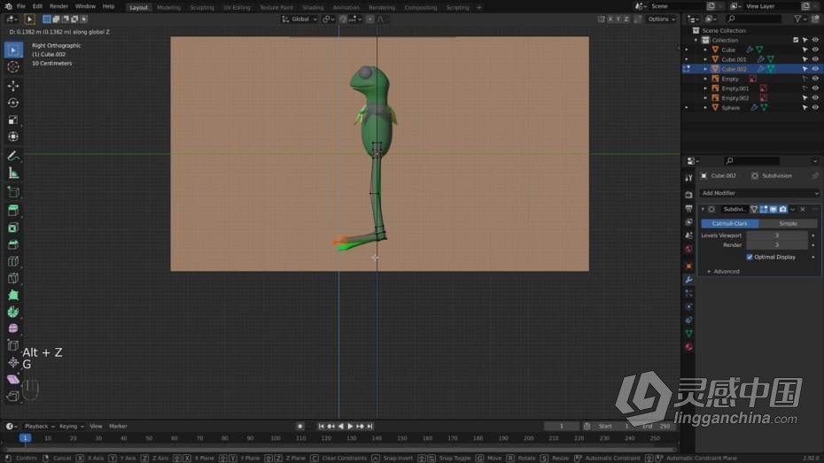
Task: Activate the Transform tool
Action: pyautogui.click(x=13, y=137)
